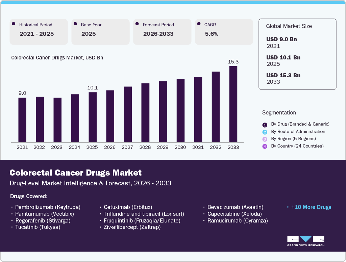Screen dimensions: 346x262
Task: Click Cetuximab (Erbitux) entry
Action: 128,207
